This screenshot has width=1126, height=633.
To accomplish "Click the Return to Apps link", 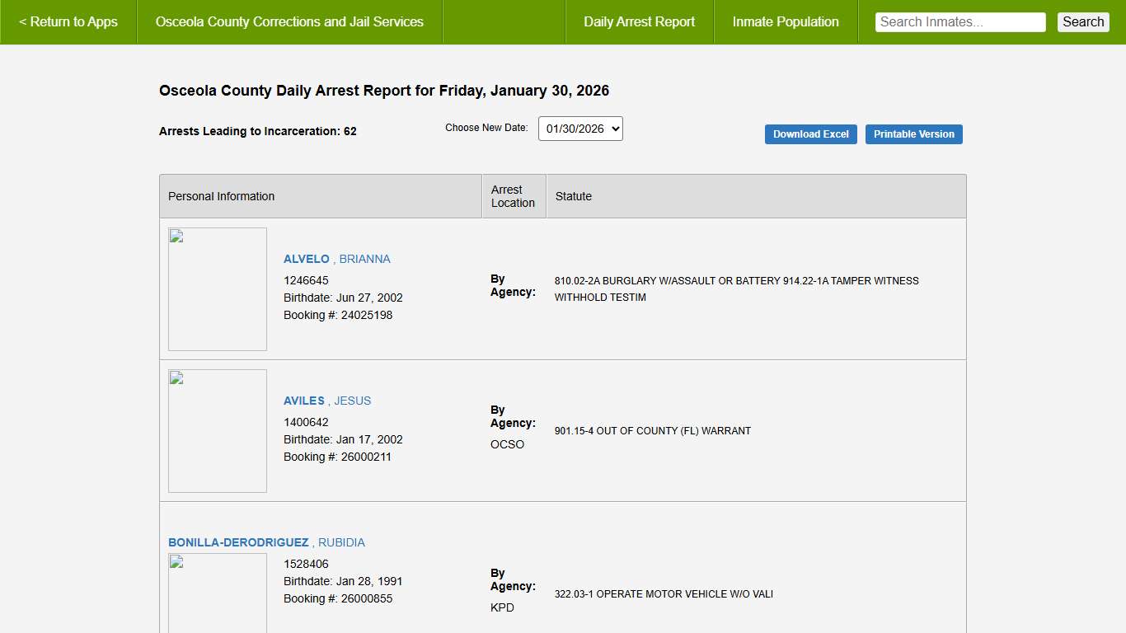I will click(68, 22).
